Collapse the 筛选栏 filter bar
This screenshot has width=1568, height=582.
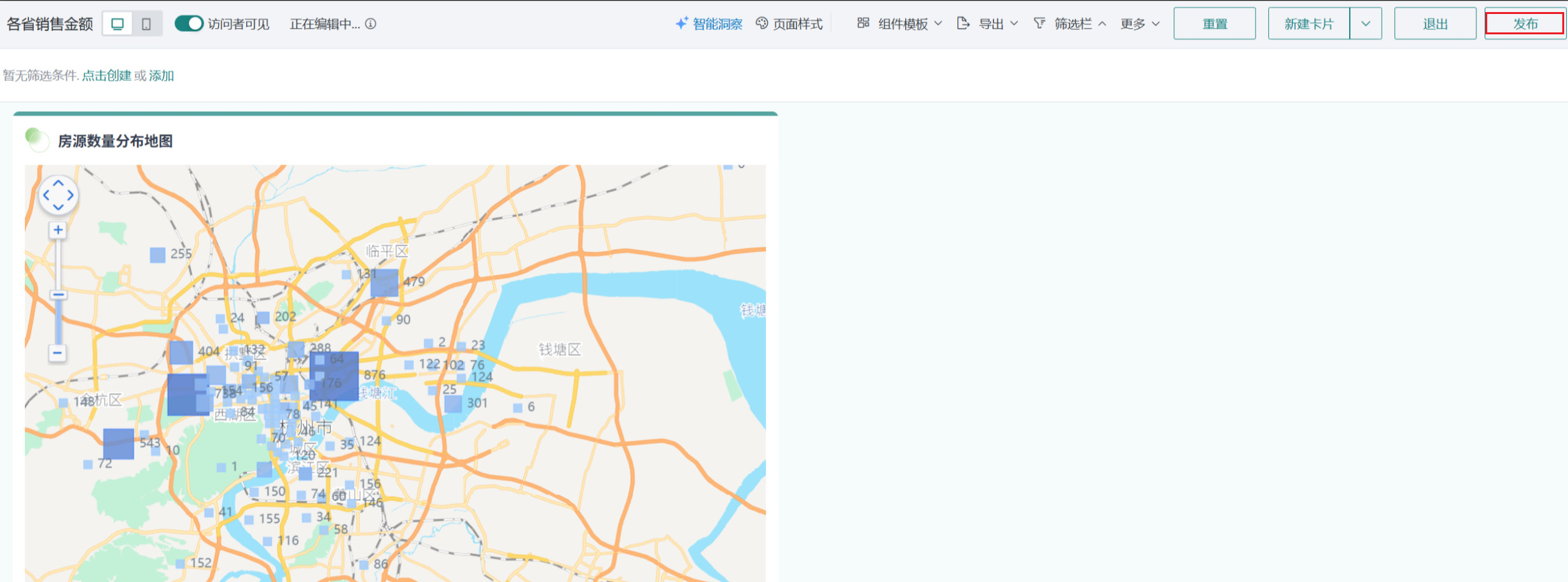click(x=1071, y=24)
